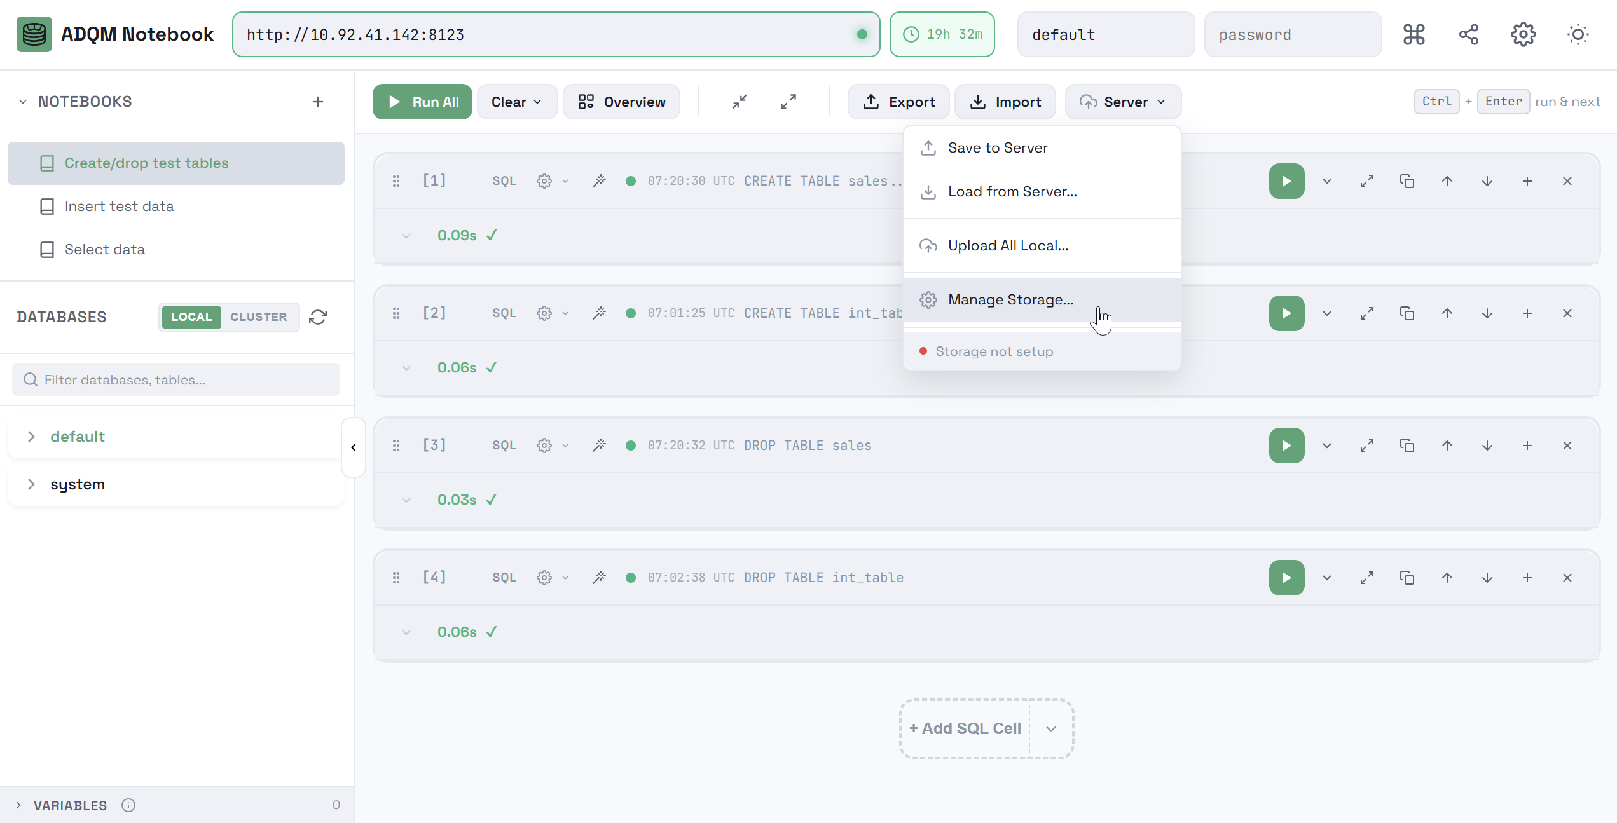Viewport: 1617px width, 823px height.
Task: Open Insert test data notebook
Action: pyautogui.click(x=176, y=207)
